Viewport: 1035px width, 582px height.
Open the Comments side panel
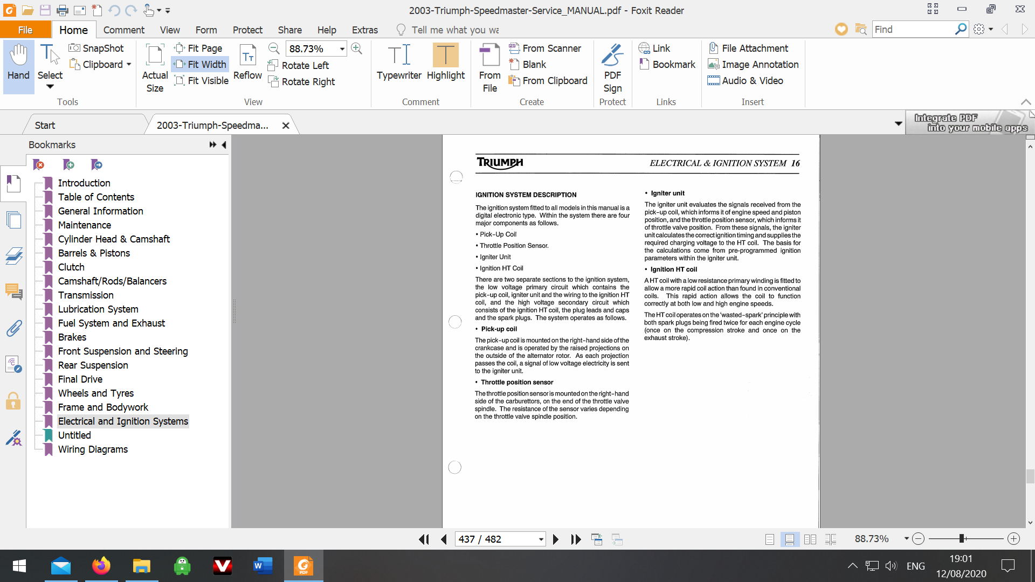(x=13, y=292)
